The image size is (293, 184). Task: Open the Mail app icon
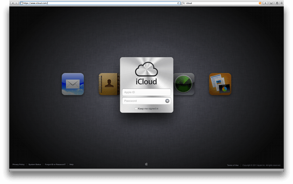pyautogui.click(x=73, y=84)
